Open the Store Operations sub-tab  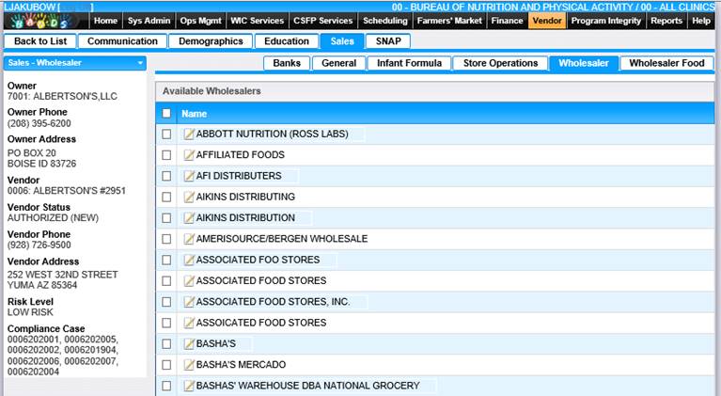tap(501, 63)
